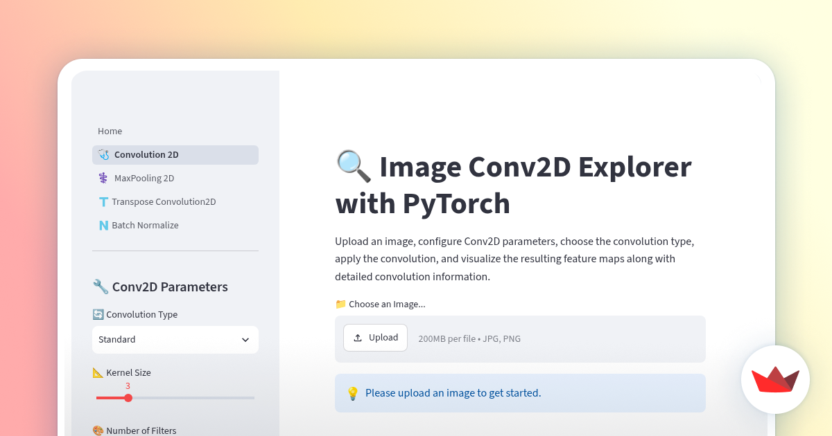Open the Convolution Type dropdown
Screen dimensions: 832x436
coord(175,340)
